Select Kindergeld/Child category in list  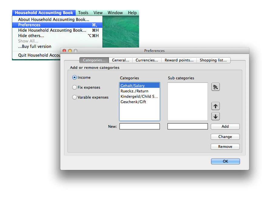(x=139, y=96)
